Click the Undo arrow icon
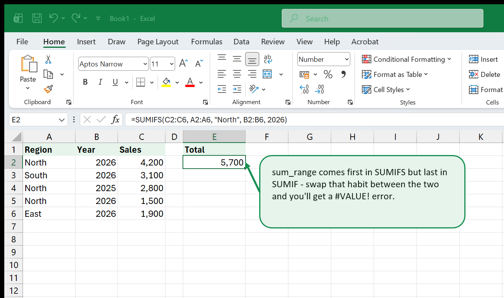The image size is (504, 298). coord(54,18)
